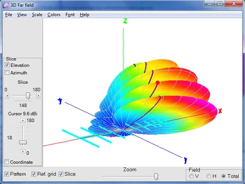Click the cursor angle down arrow

tap(22, 152)
